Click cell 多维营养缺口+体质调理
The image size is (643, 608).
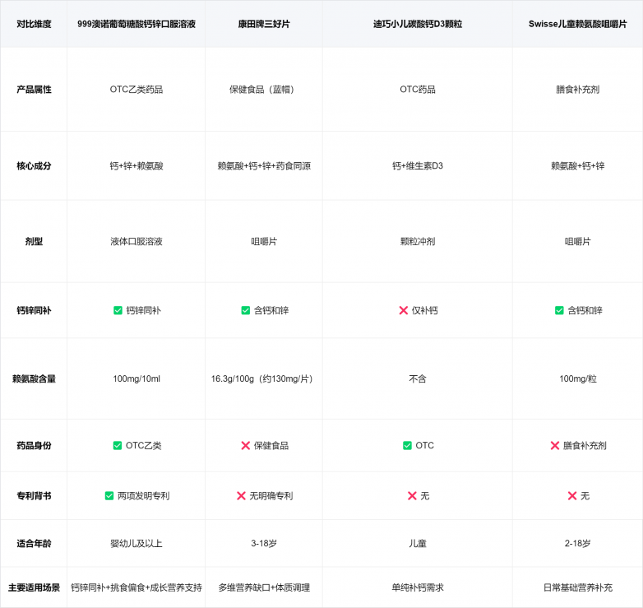(x=264, y=587)
